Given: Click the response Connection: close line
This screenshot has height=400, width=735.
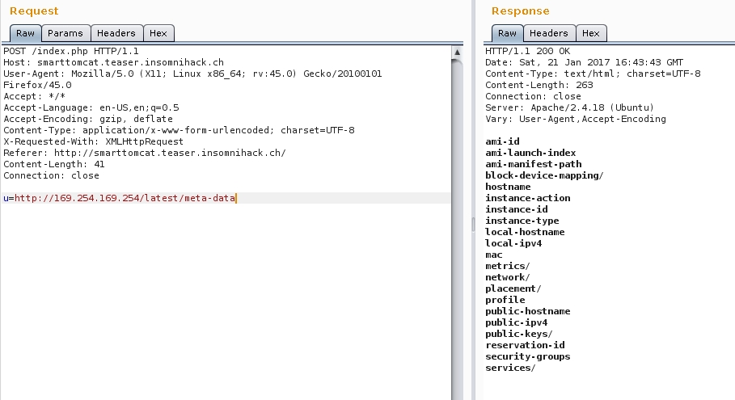Looking at the screenshot, I should pyautogui.click(x=533, y=96).
